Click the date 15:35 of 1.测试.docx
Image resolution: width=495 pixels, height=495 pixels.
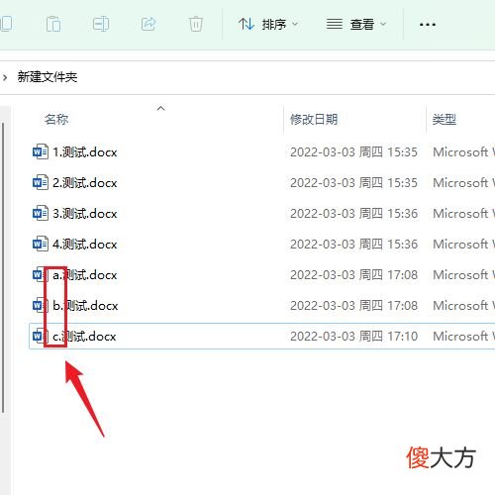pyautogui.click(x=353, y=152)
